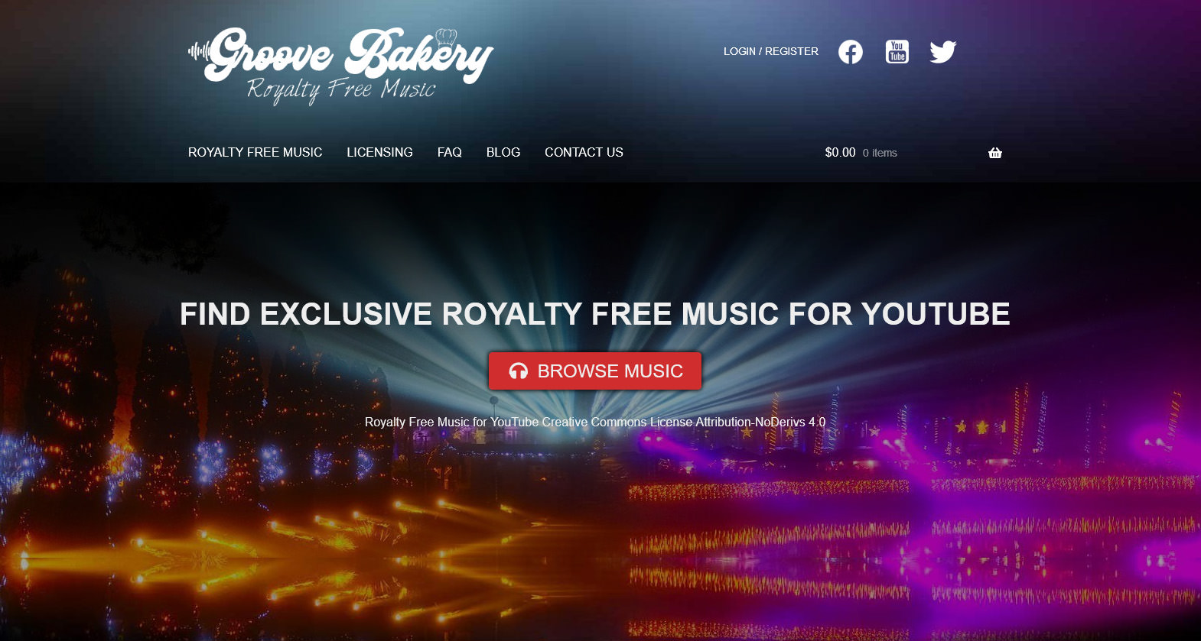Viewport: 1201px width, 641px height.
Task: Click the red Browse Music button
Action: 595,371
